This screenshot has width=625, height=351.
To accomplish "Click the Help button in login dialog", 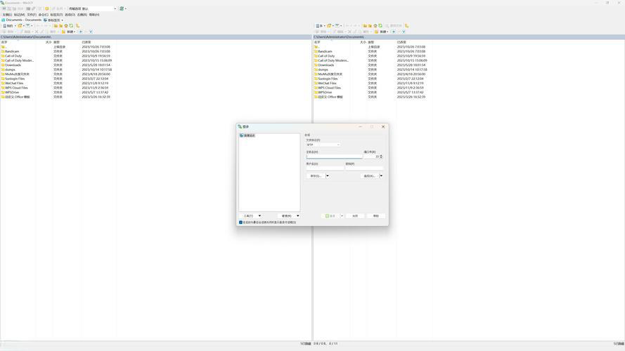I will [376, 216].
